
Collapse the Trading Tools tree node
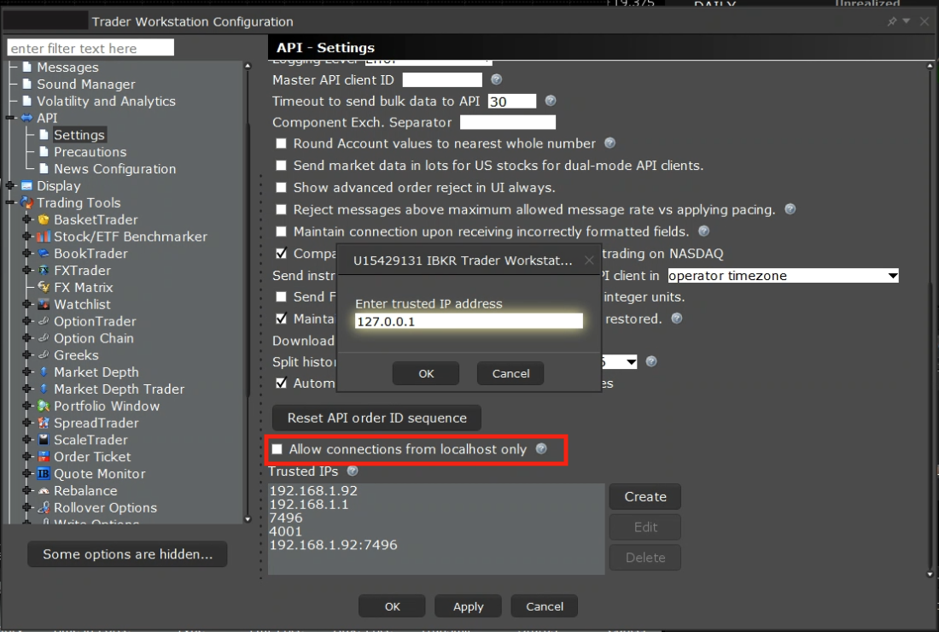pos(10,202)
